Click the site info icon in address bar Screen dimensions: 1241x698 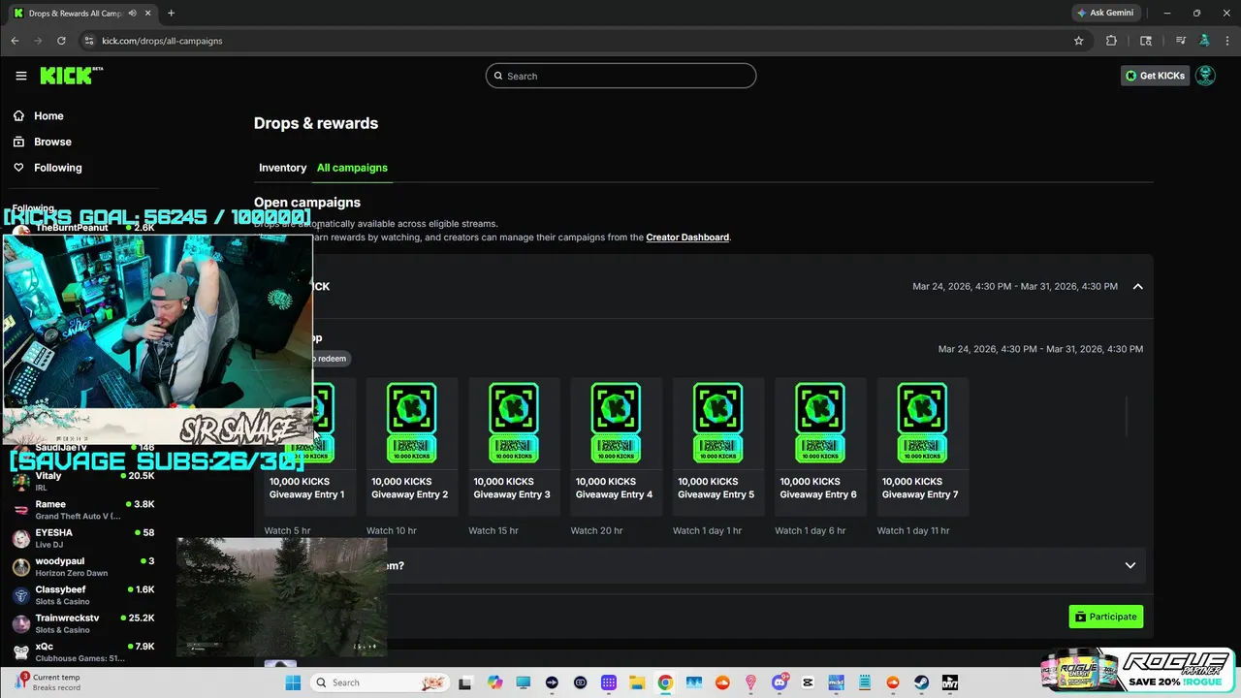pyautogui.click(x=89, y=41)
